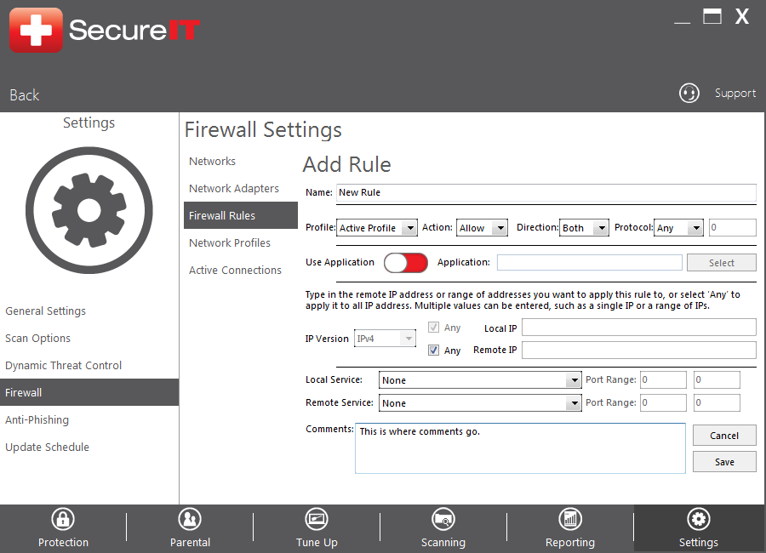766x553 pixels.
Task: Open the Profile dropdown
Action: 377,228
